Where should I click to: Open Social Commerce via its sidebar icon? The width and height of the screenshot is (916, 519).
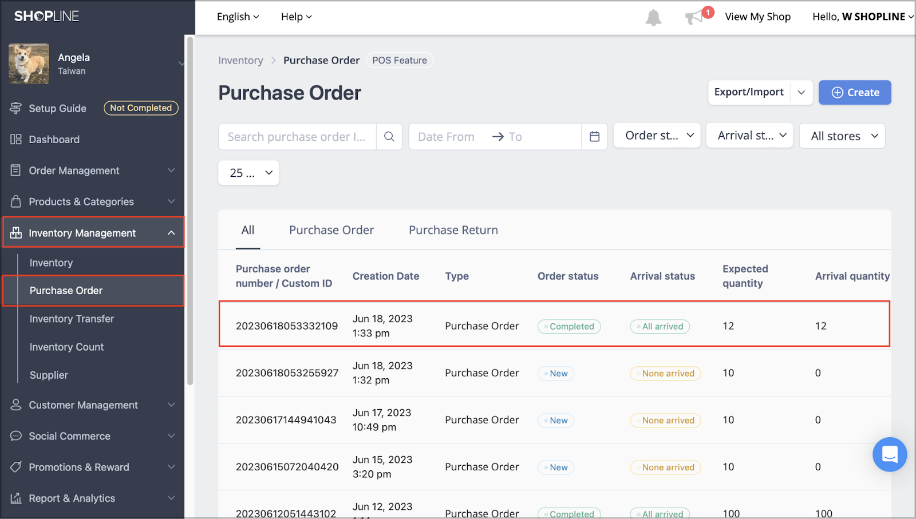pos(15,435)
